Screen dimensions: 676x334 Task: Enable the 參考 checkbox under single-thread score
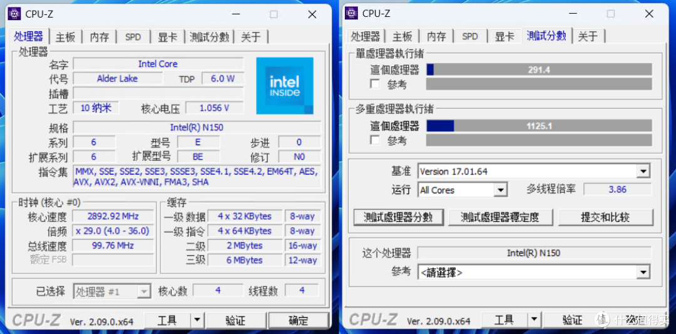click(376, 84)
